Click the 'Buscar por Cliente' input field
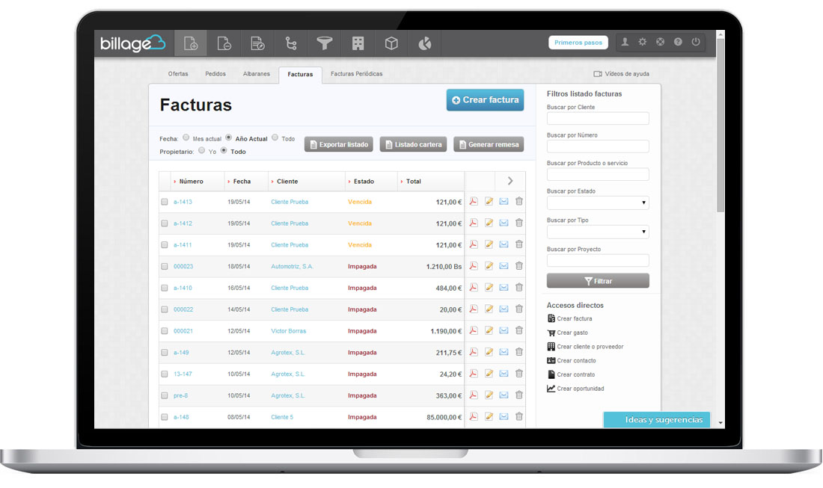This screenshot has width=823, height=488. [x=598, y=119]
